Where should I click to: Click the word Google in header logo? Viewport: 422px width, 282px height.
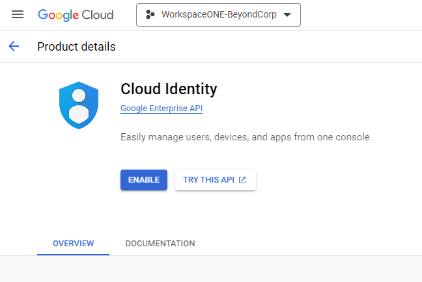pyautogui.click(x=57, y=14)
